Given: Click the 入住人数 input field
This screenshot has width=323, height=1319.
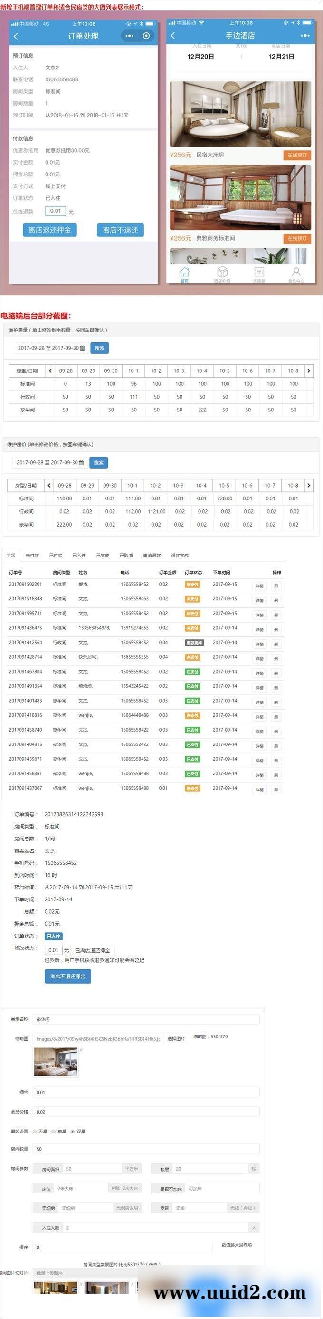Looking at the screenshot, I should 156,1227.
